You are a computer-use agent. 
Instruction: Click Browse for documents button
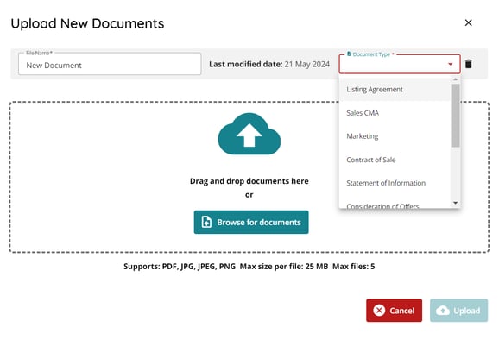(x=251, y=222)
